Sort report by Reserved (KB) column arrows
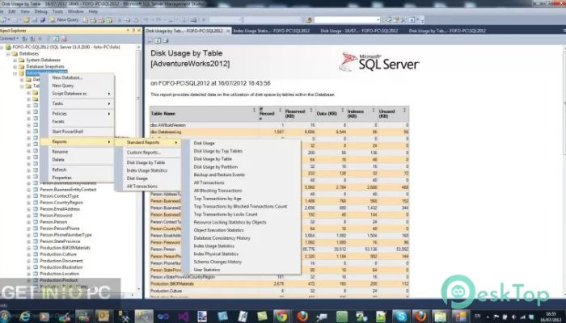 click(311, 111)
